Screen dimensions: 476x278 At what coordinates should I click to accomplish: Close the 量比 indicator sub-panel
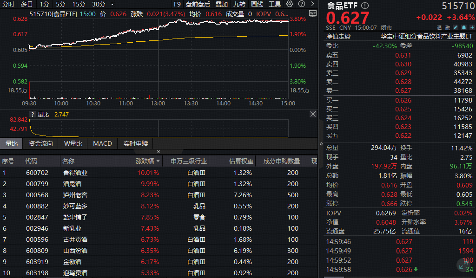pos(313,114)
